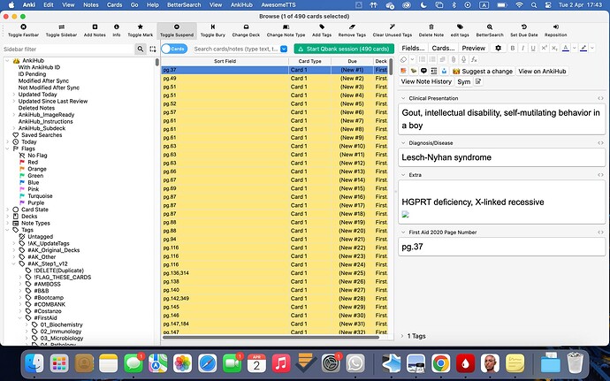Click Toggle Fastbar icon in toolbar
The height and width of the screenshot is (381, 610).
[23, 27]
